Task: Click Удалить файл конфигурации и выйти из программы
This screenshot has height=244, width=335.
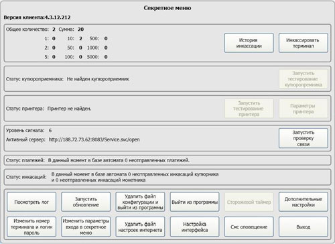Action: point(140,202)
